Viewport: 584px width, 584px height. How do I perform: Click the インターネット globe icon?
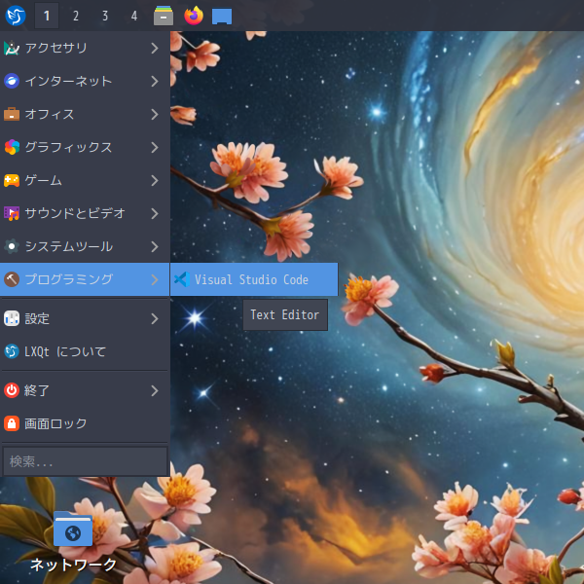pos(12,81)
